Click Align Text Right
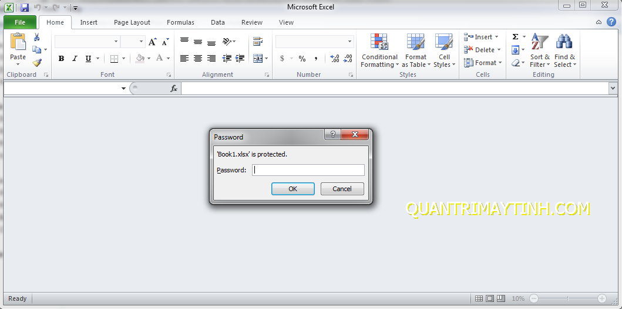The width and height of the screenshot is (622, 309). (211, 58)
